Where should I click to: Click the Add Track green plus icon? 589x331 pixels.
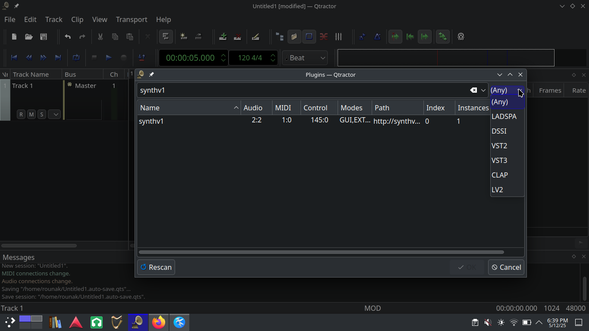223,37
